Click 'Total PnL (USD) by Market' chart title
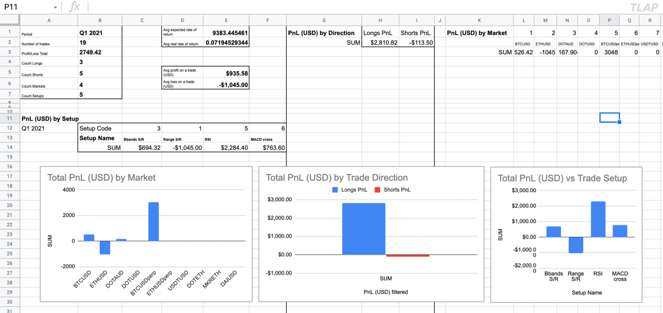The width and height of the screenshot is (663, 313). (x=101, y=178)
